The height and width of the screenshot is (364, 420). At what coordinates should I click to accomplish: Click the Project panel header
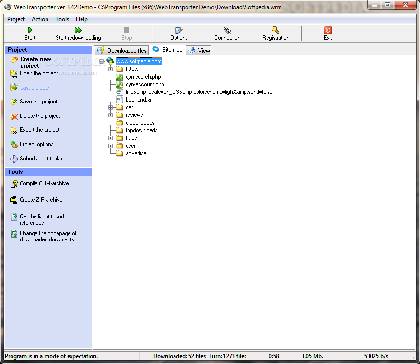tap(48, 50)
